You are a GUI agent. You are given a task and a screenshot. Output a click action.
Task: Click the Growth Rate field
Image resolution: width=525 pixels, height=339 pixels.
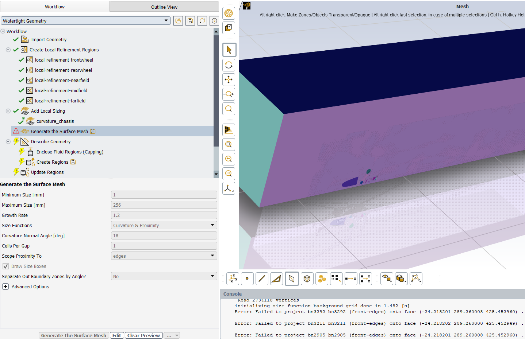pyautogui.click(x=164, y=215)
